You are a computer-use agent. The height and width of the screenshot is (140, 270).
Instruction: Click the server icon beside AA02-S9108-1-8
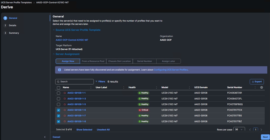pos(65,121)
